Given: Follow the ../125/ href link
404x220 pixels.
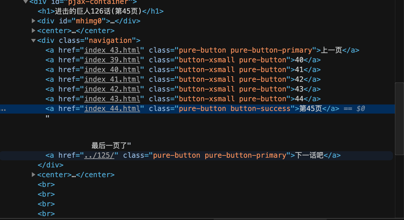Looking at the screenshot, I should tap(99, 155).
